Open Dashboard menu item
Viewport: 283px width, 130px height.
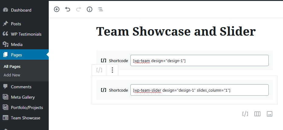click(24, 10)
